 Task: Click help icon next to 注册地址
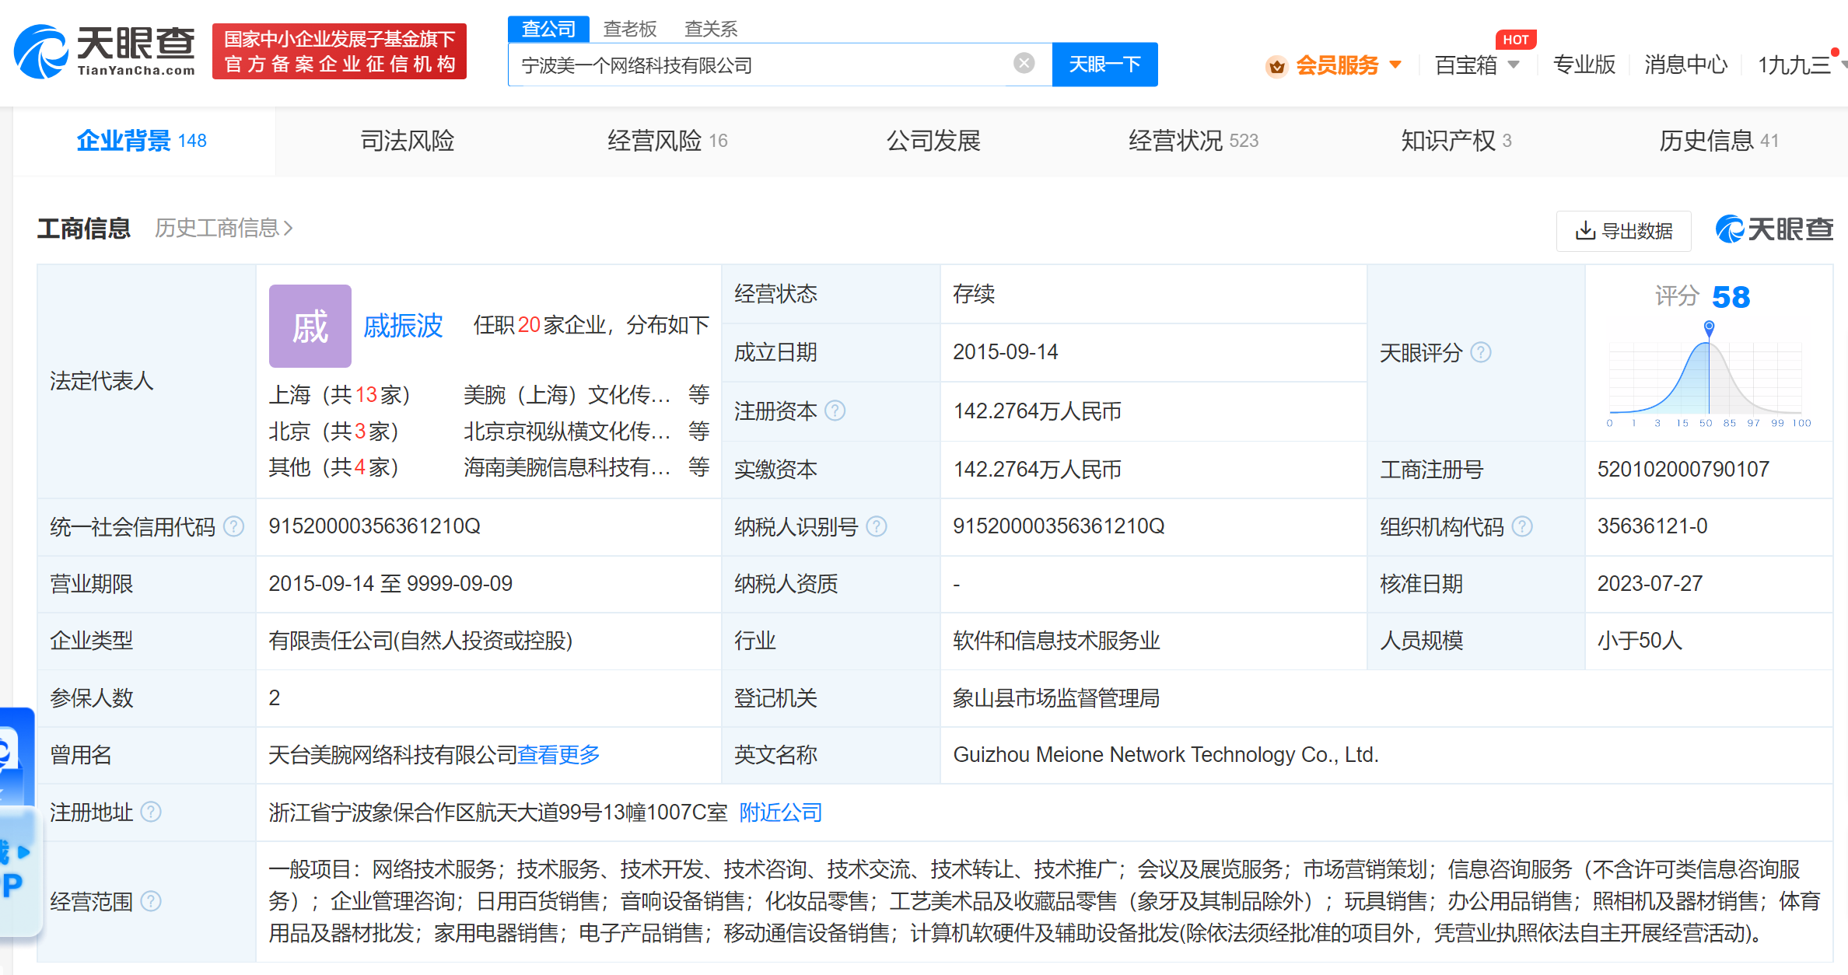(x=151, y=812)
